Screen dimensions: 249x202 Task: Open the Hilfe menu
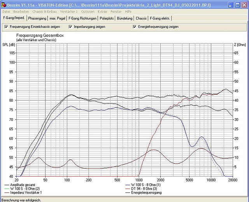[x=128, y=12]
